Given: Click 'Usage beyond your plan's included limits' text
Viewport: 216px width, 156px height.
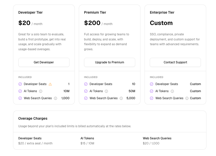Looking at the screenshot, I should (75, 126).
